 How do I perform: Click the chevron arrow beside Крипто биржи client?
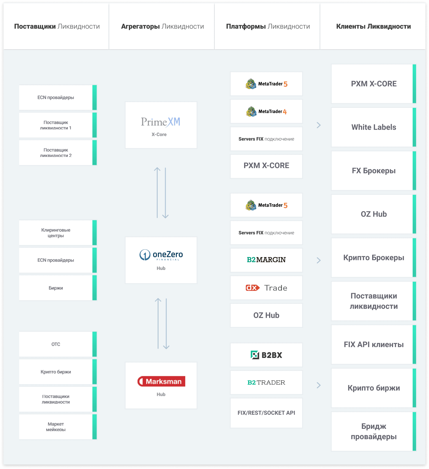[318, 385]
